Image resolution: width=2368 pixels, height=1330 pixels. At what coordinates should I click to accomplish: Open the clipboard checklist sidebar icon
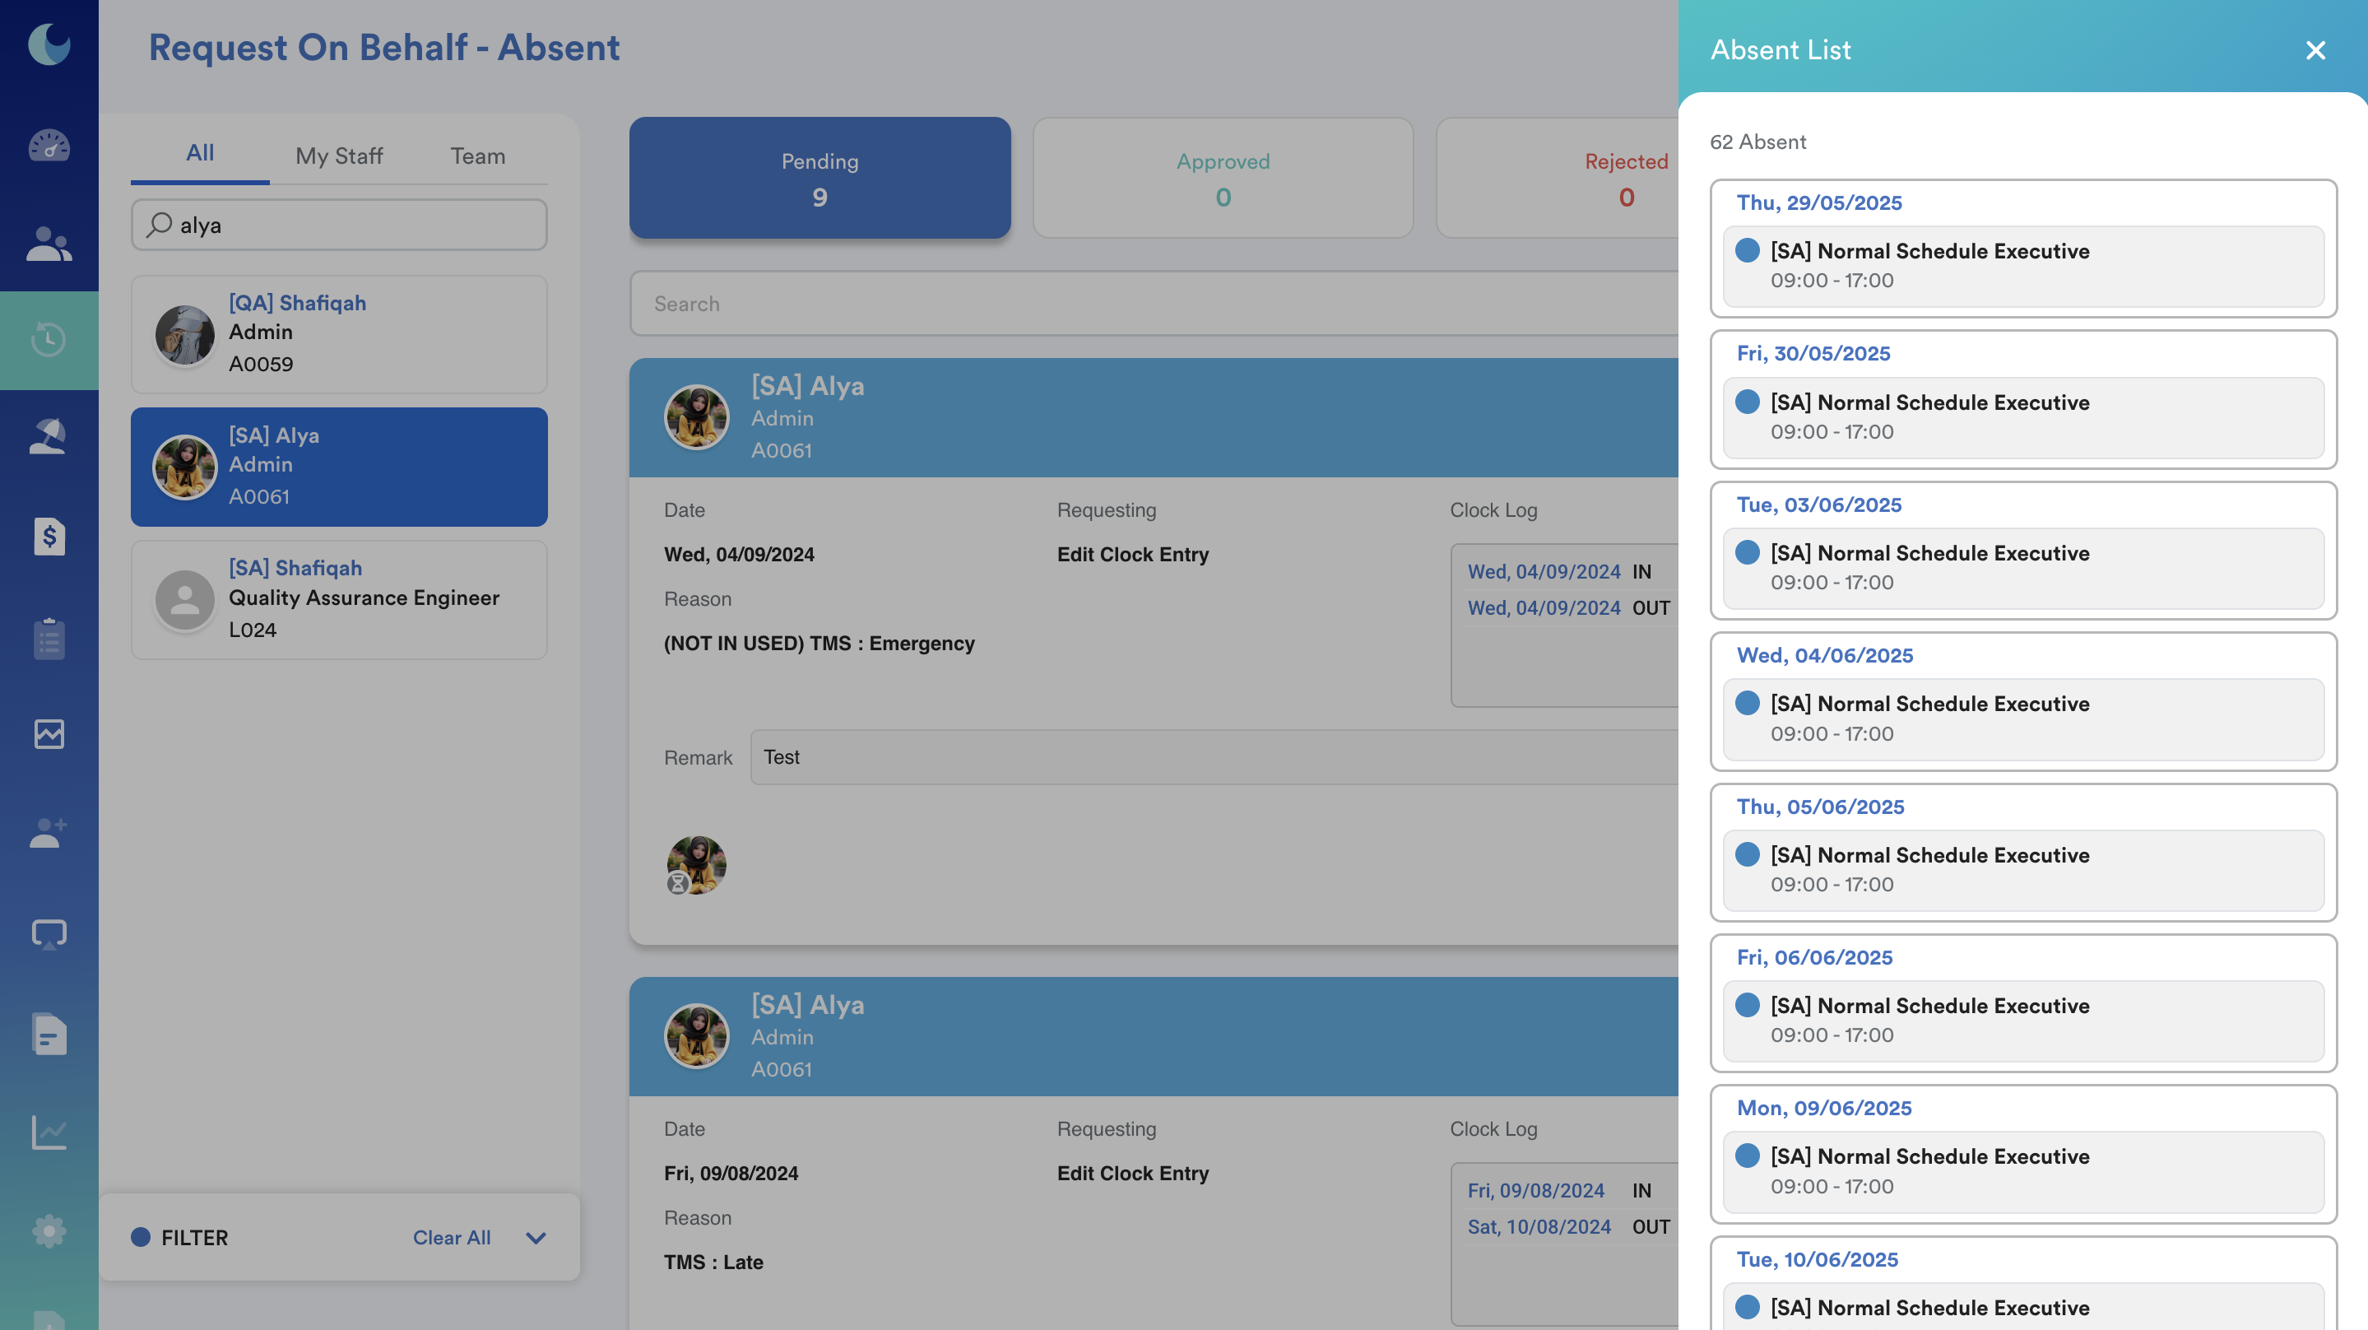pos(49,639)
